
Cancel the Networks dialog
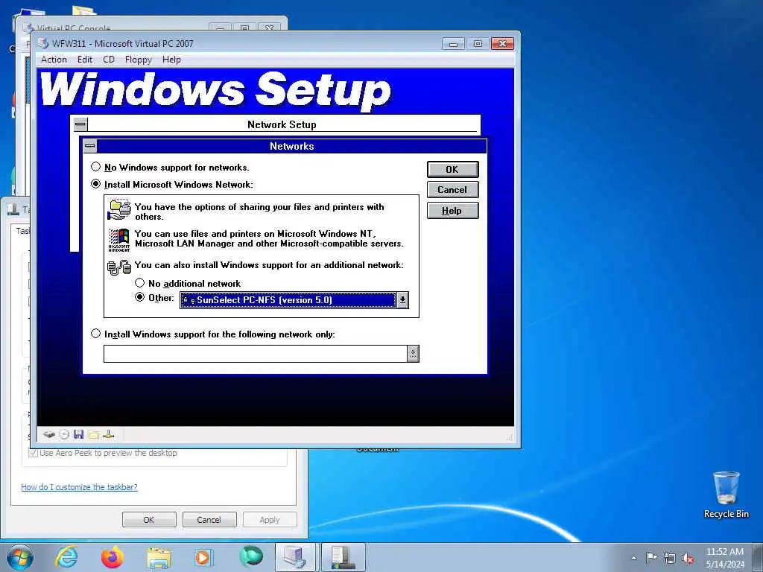452,190
